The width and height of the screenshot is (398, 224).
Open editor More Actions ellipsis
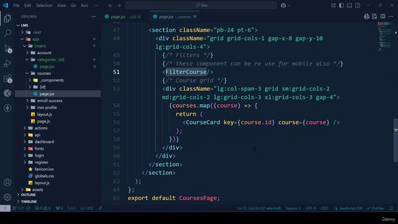(x=391, y=17)
